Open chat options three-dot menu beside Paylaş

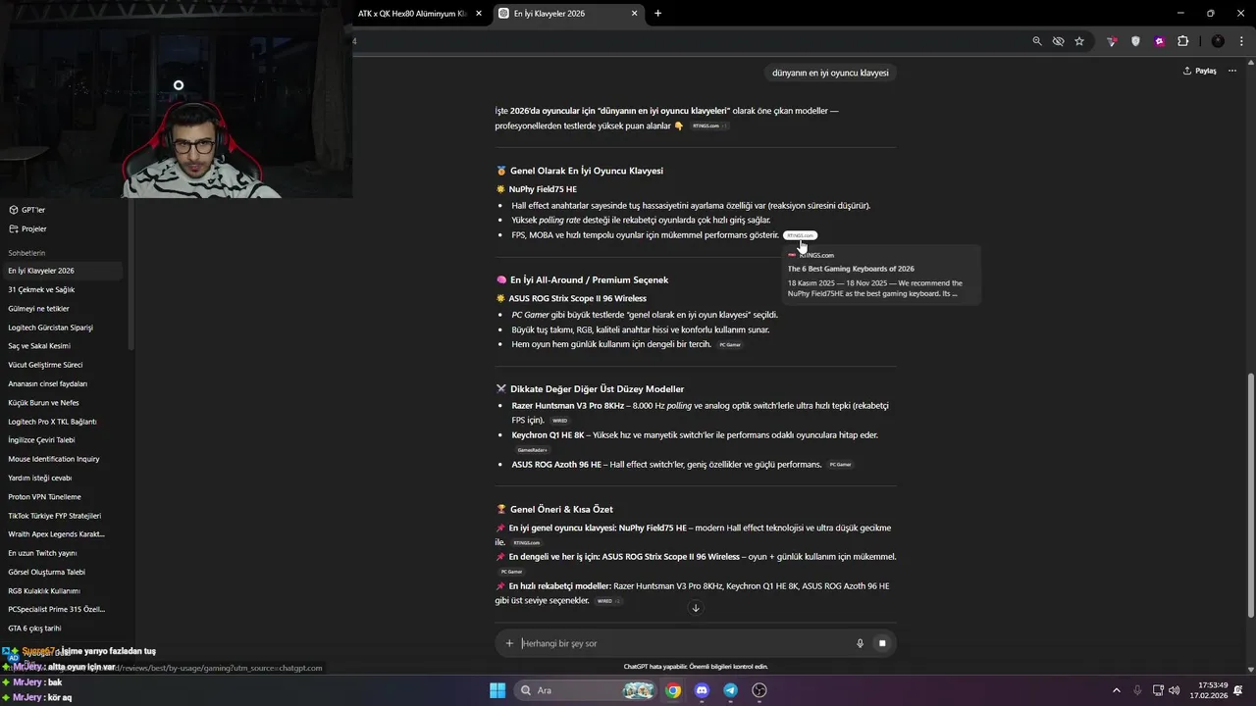pos(1233,71)
